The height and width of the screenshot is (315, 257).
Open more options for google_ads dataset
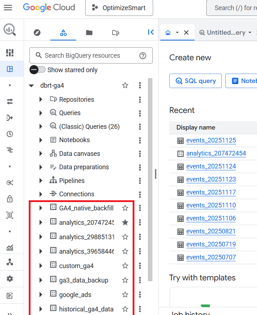[140, 295]
